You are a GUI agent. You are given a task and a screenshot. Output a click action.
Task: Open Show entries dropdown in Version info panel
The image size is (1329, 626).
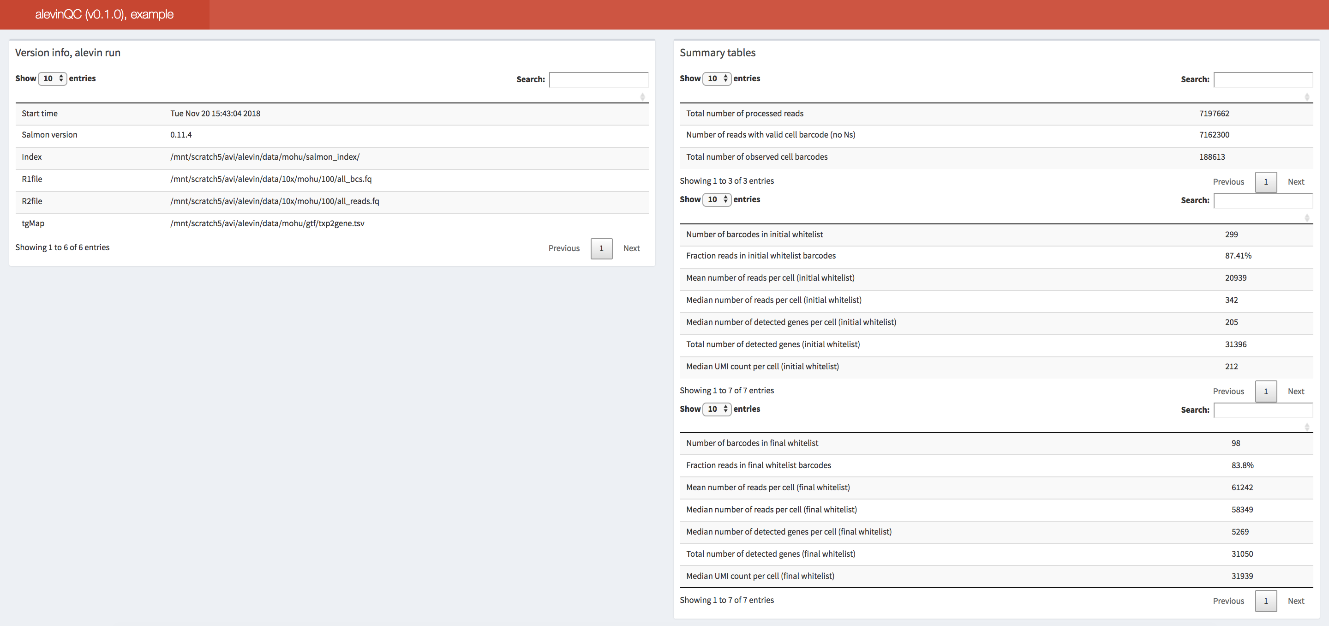click(x=53, y=78)
